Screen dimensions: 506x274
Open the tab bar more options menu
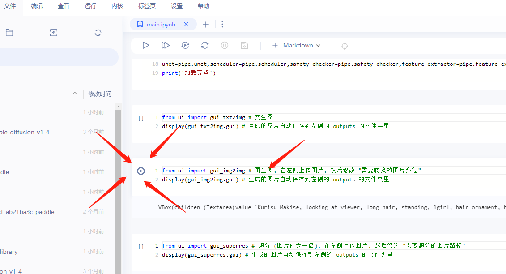click(222, 24)
